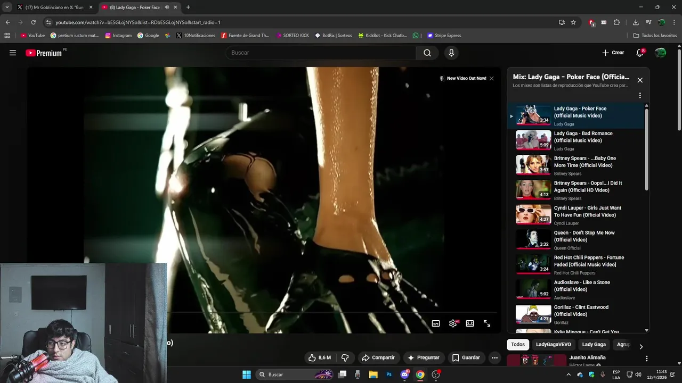Image resolution: width=682 pixels, height=383 pixels.
Task: Go to the YouTube Premium home logo
Action: pyautogui.click(x=45, y=53)
